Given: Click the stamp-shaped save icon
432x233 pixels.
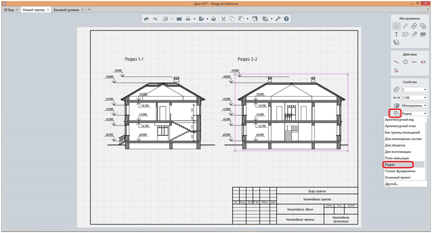Looking at the screenshot, I should pyautogui.click(x=188, y=19).
